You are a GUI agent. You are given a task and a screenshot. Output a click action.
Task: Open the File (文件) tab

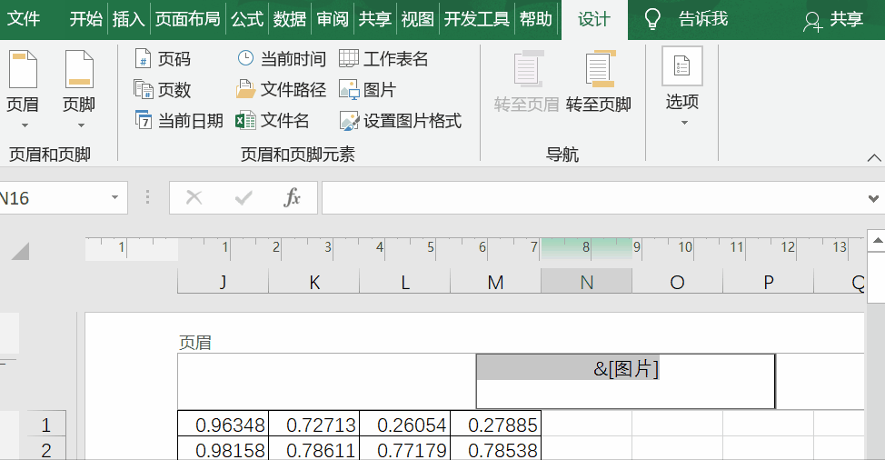click(24, 19)
